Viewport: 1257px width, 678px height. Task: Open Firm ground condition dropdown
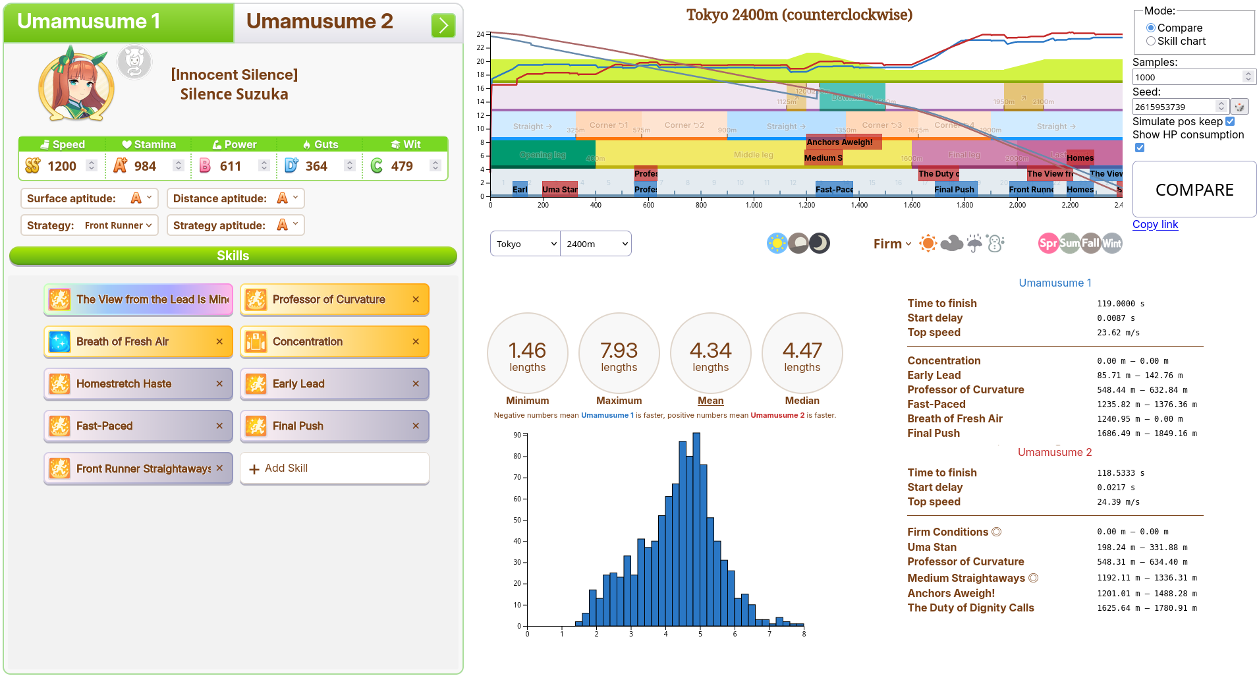point(892,244)
